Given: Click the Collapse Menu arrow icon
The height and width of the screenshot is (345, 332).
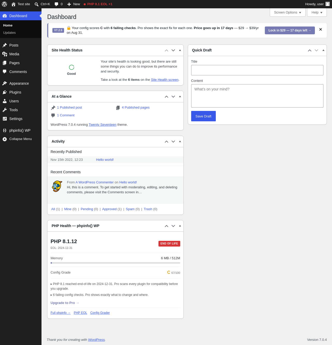Looking at the screenshot, I should pos(5,139).
